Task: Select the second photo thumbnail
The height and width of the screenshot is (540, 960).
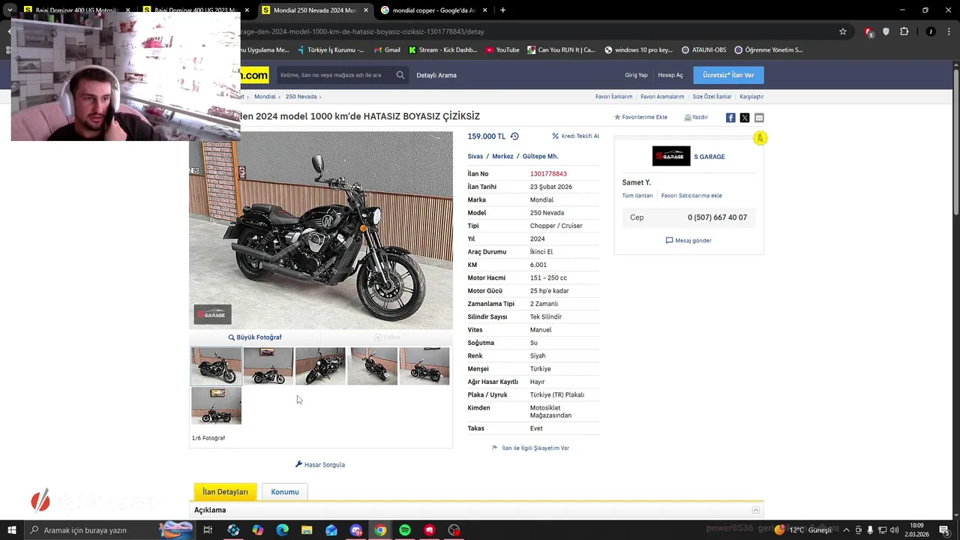Action: click(x=268, y=366)
